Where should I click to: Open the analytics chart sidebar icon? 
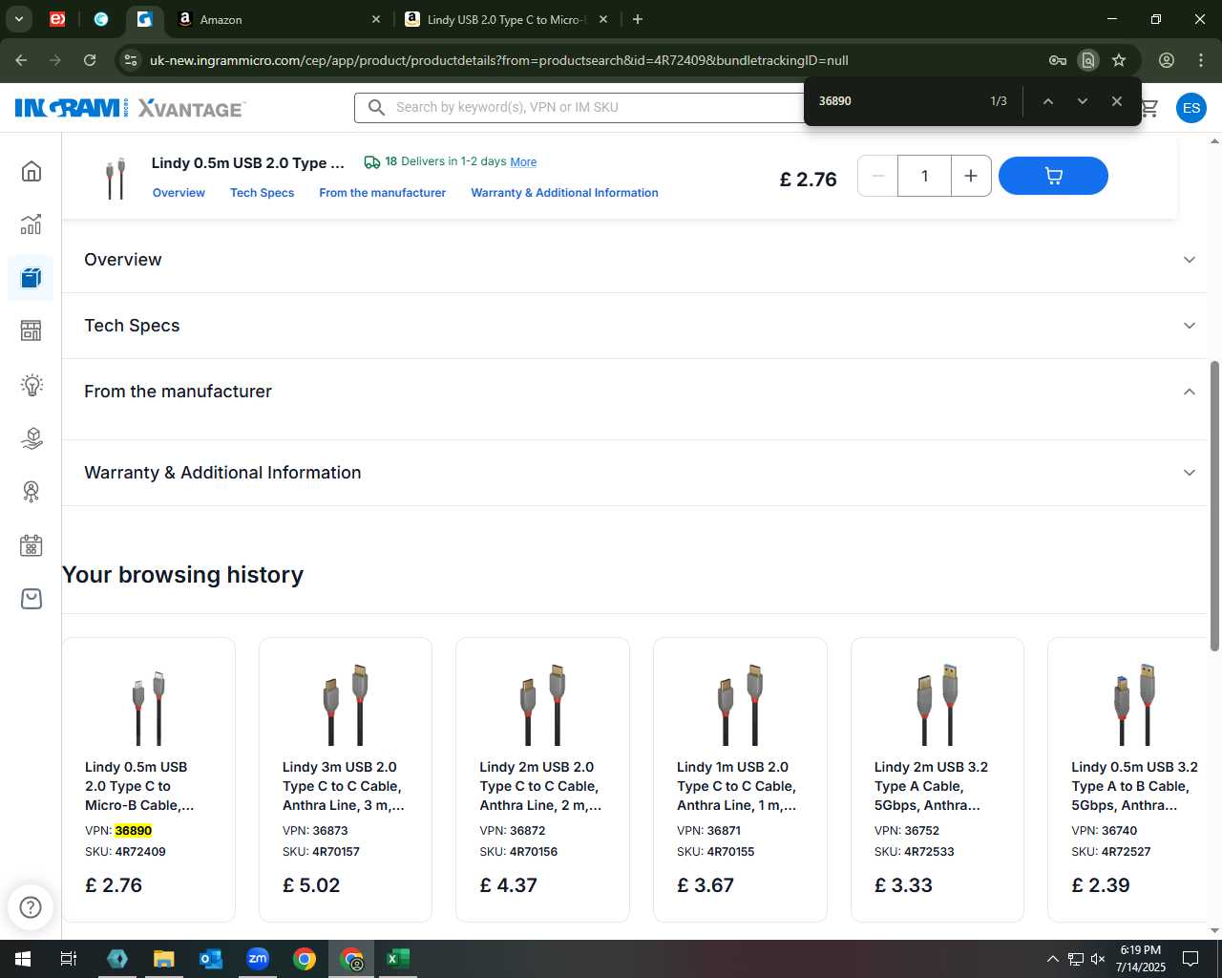click(32, 224)
